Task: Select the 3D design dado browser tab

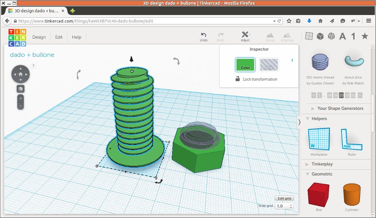Action: point(36,11)
